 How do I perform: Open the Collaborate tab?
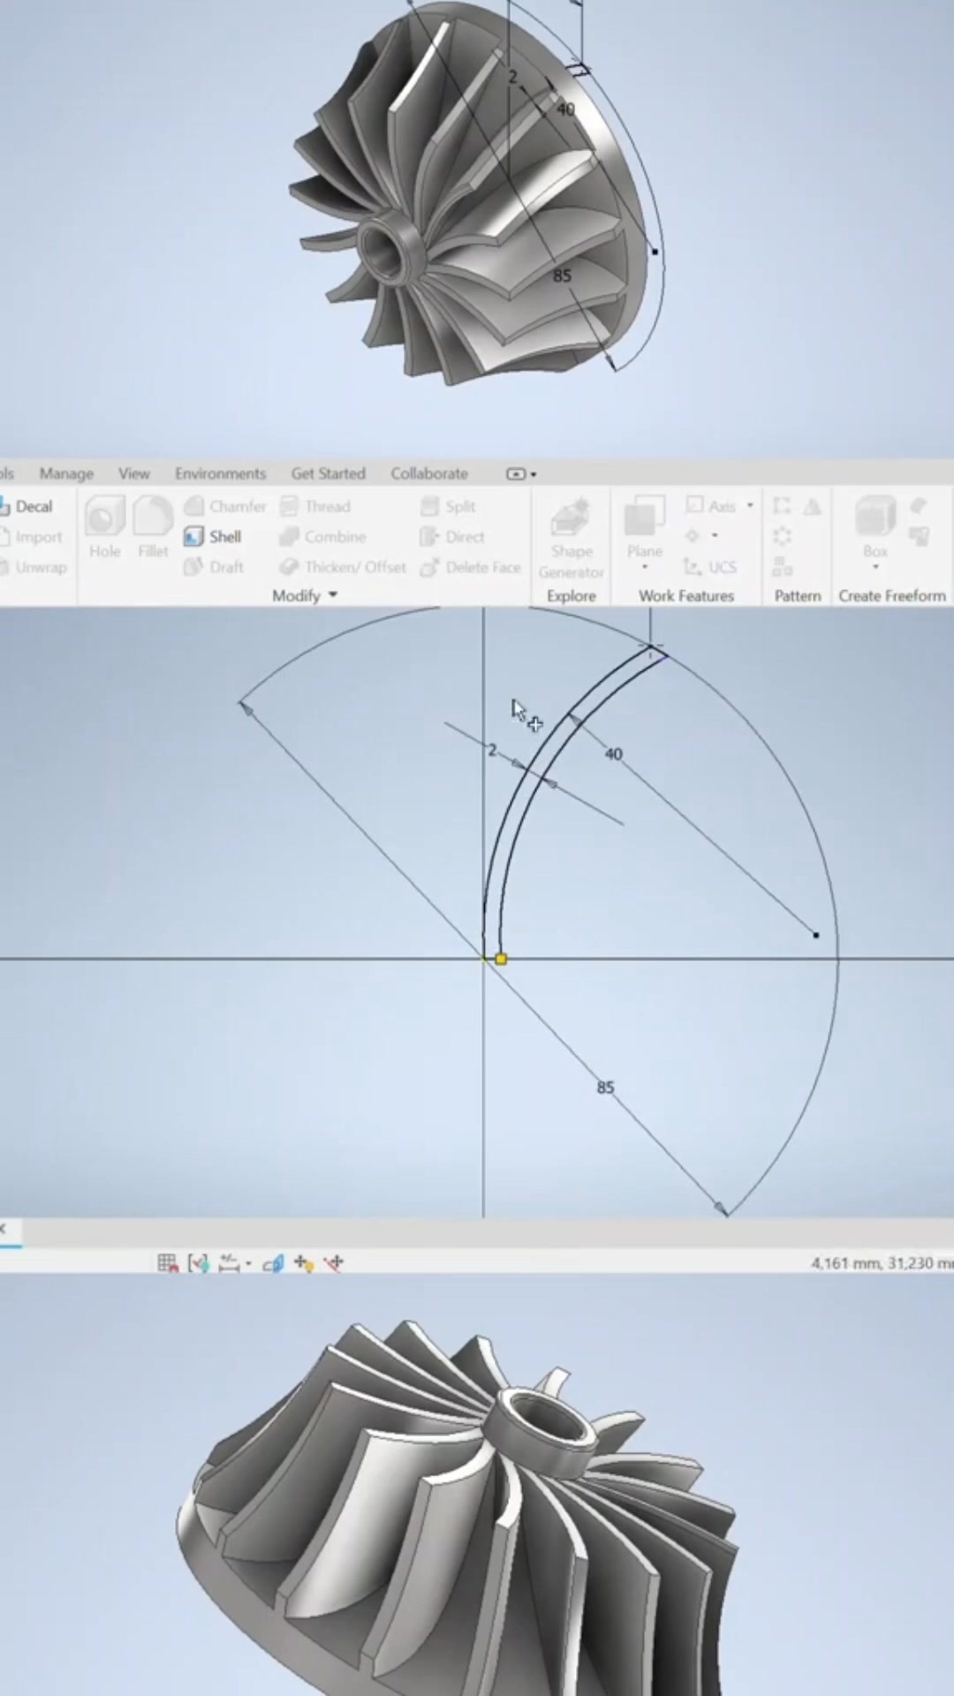coord(429,473)
